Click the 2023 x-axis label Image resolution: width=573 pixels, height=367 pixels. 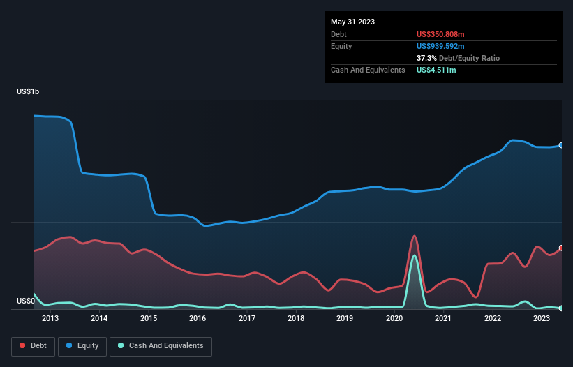542,318
